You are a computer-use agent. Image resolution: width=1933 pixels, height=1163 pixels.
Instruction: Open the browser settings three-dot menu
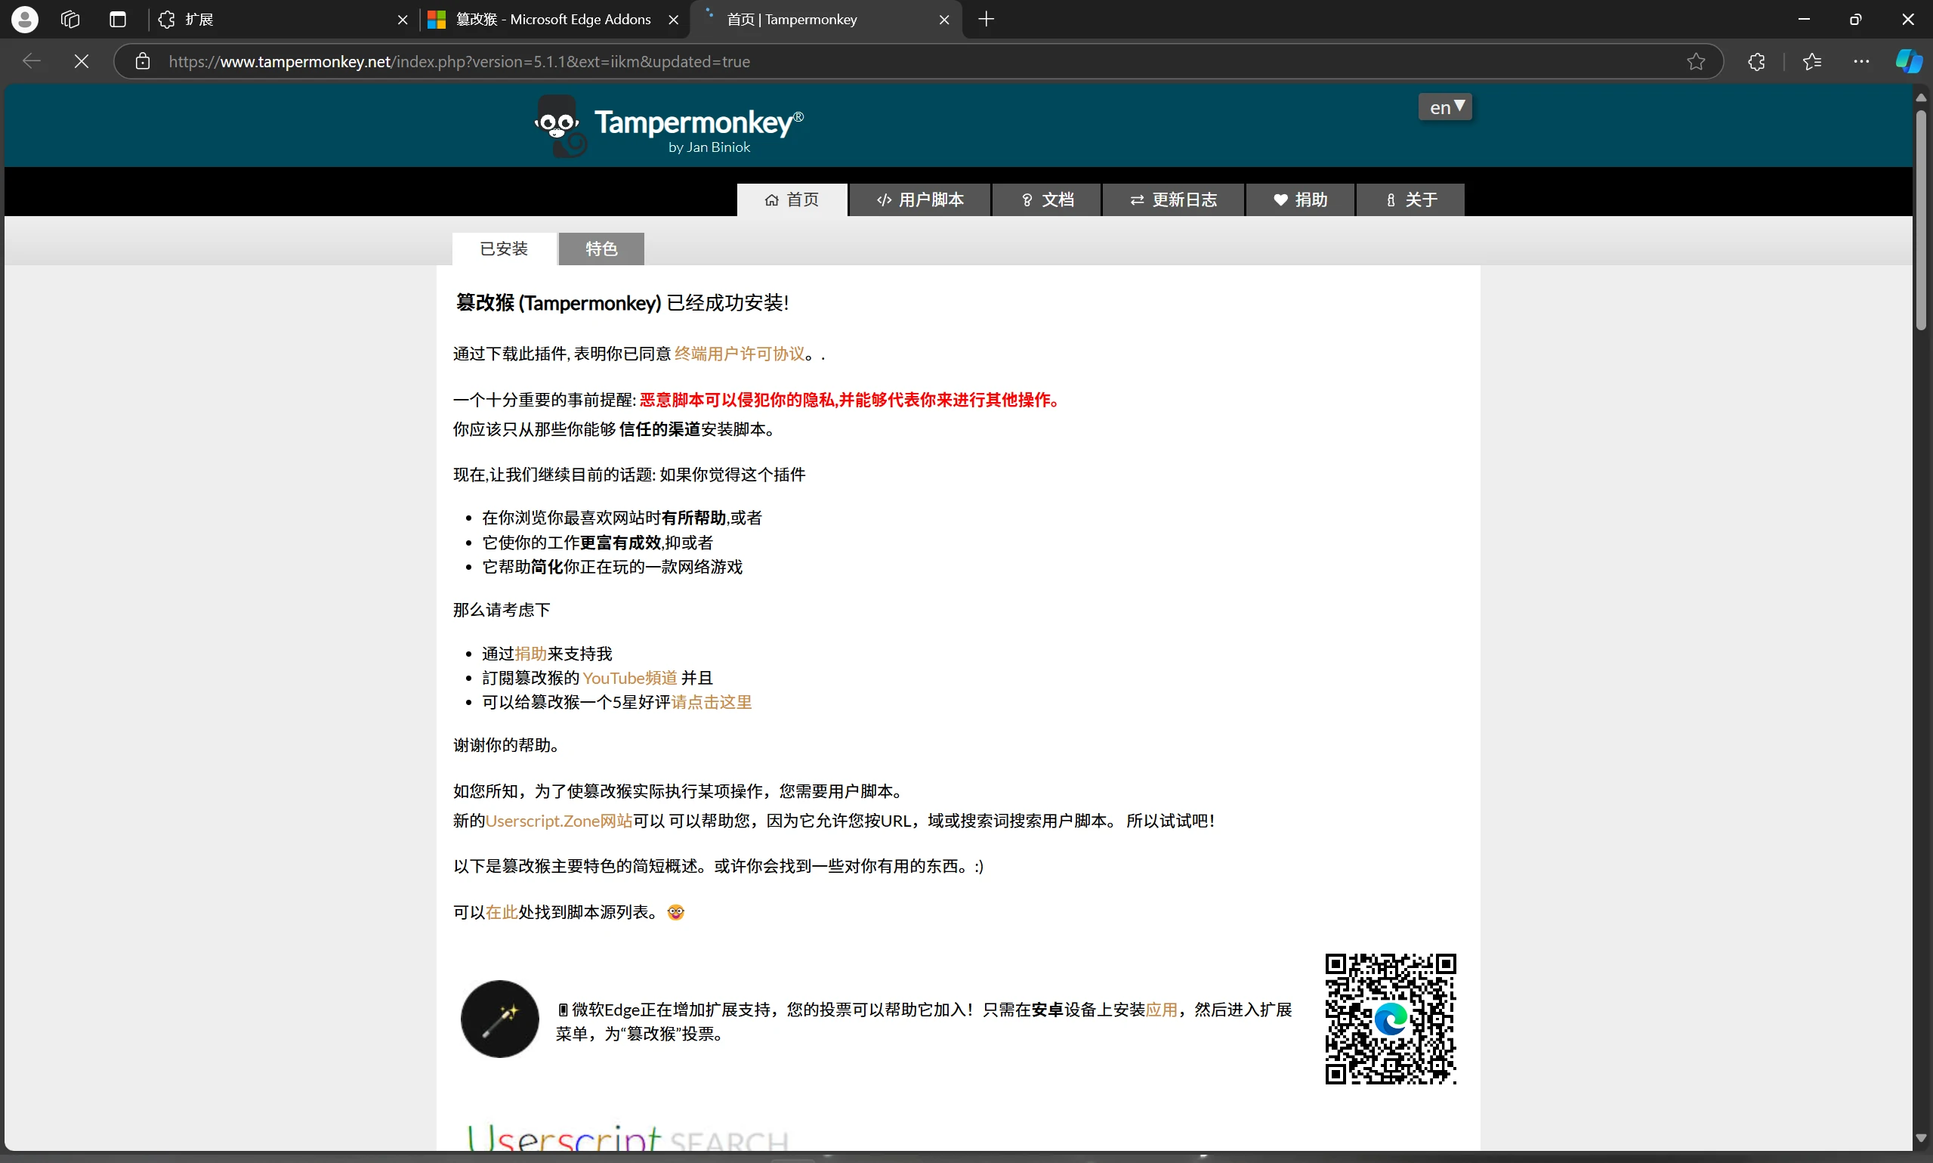1861,61
